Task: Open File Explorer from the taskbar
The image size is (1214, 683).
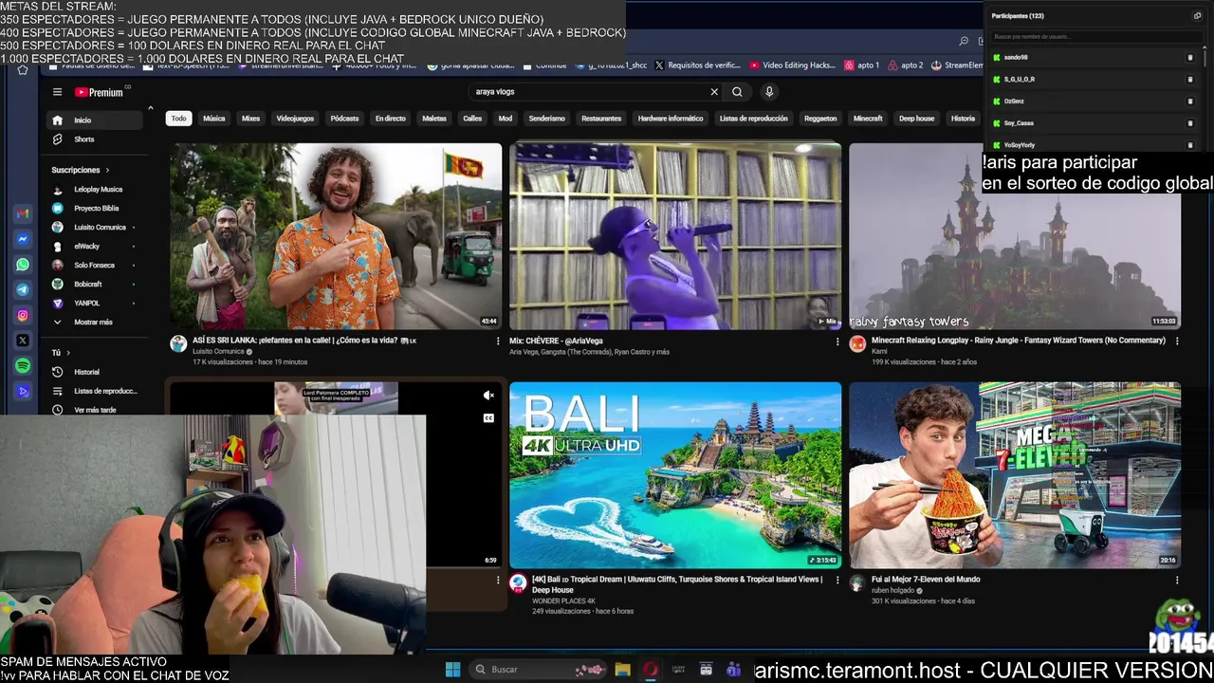Action: point(622,670)
